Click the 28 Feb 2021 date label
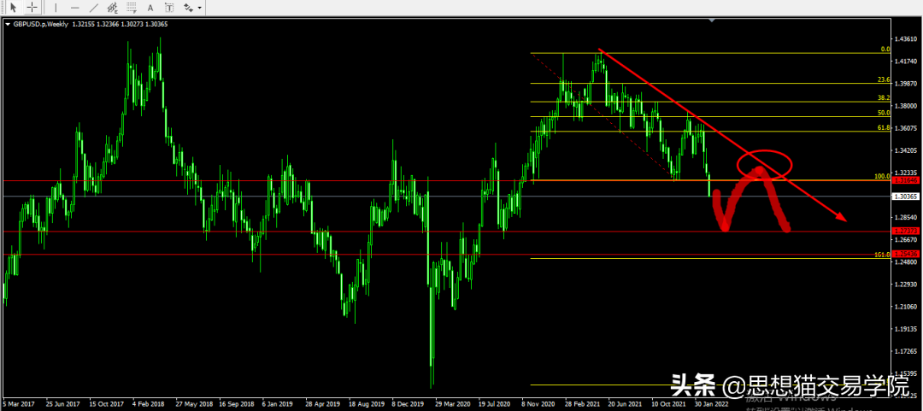The width and height of the screenshot is (923, 411). click(582, 404)
